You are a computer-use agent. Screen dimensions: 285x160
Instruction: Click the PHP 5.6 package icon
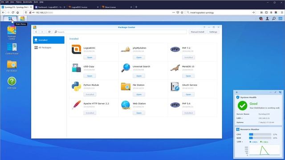pyautogui.click(x=175, y=105)
